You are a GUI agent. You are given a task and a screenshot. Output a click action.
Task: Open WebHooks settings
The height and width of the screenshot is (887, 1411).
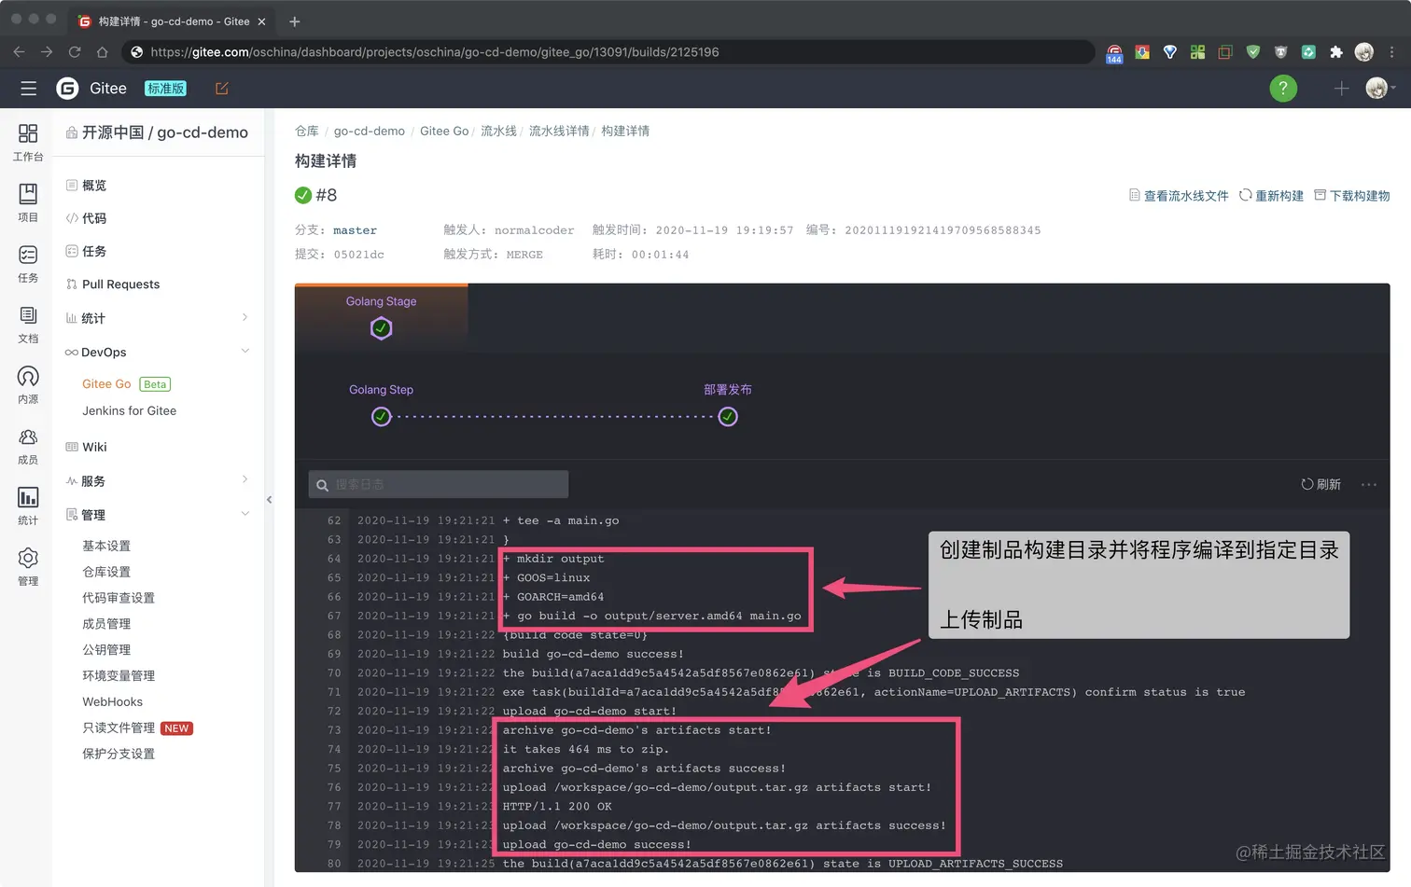pos(112,701)
